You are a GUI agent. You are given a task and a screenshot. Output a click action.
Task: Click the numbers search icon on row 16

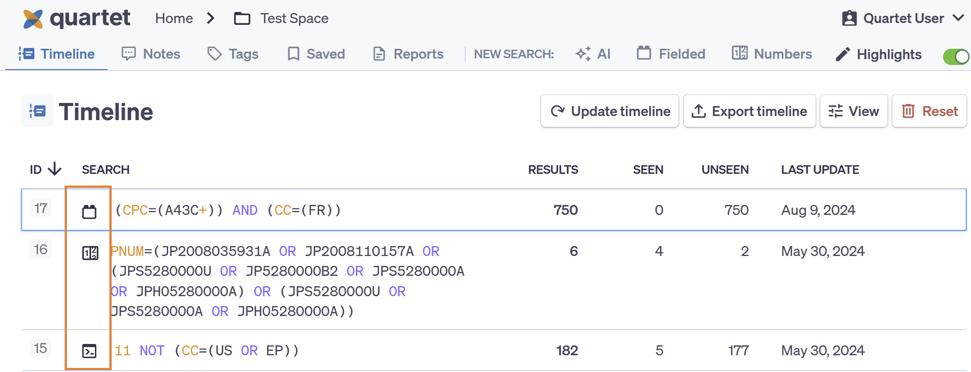tap(90, 253)
